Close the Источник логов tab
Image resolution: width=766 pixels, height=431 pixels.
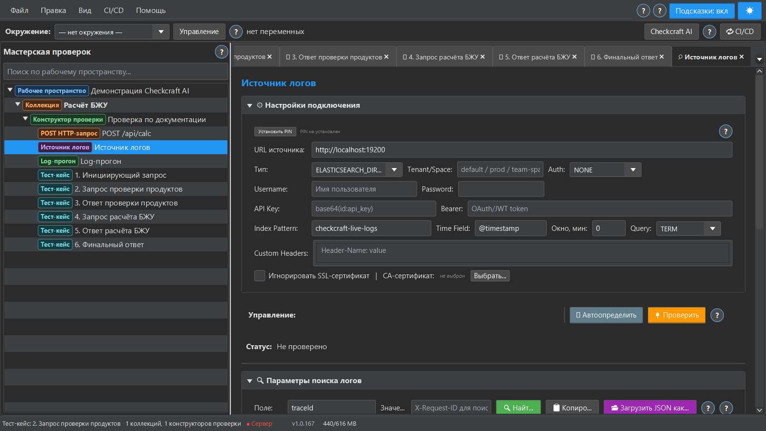point(742,57)
